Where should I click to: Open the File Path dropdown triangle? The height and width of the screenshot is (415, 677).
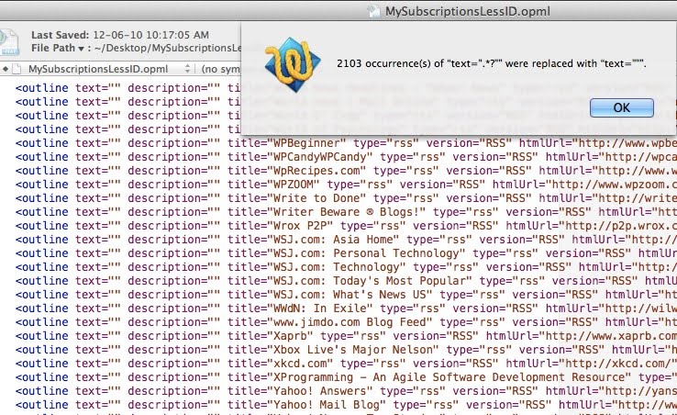[x=81, y=49]
